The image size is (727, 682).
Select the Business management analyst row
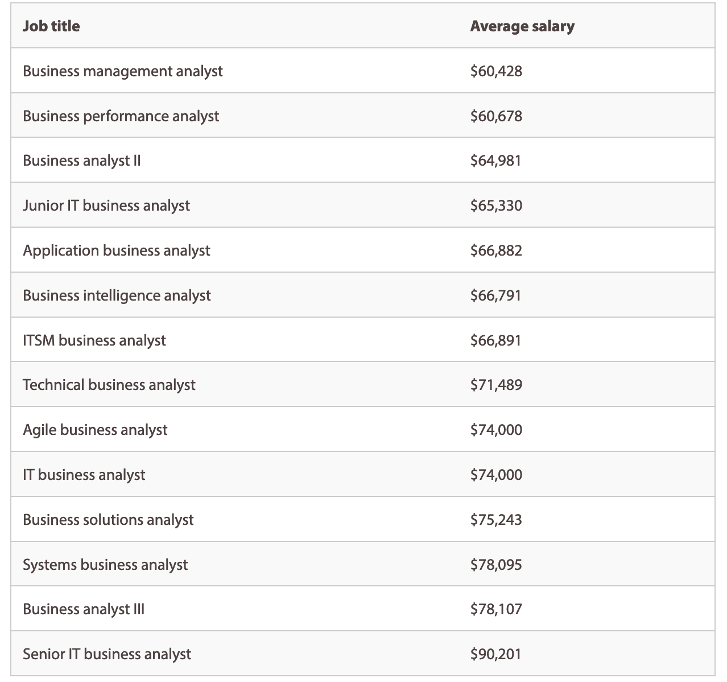point(123,71)
